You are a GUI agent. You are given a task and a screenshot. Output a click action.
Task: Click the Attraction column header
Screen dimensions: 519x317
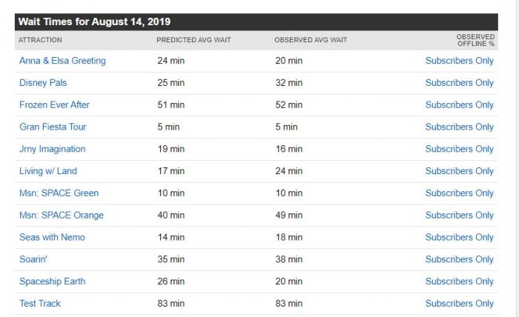coord(40,40)
